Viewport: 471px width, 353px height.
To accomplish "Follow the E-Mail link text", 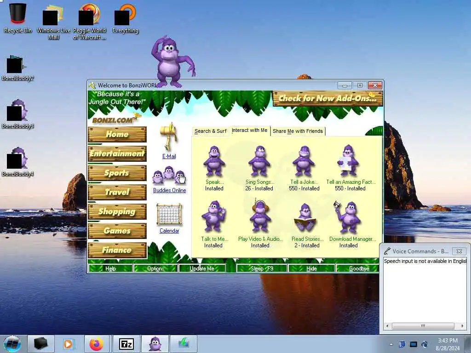I will 169,156.
